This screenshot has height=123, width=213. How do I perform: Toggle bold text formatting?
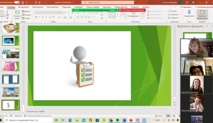click(x=36, y=17)
